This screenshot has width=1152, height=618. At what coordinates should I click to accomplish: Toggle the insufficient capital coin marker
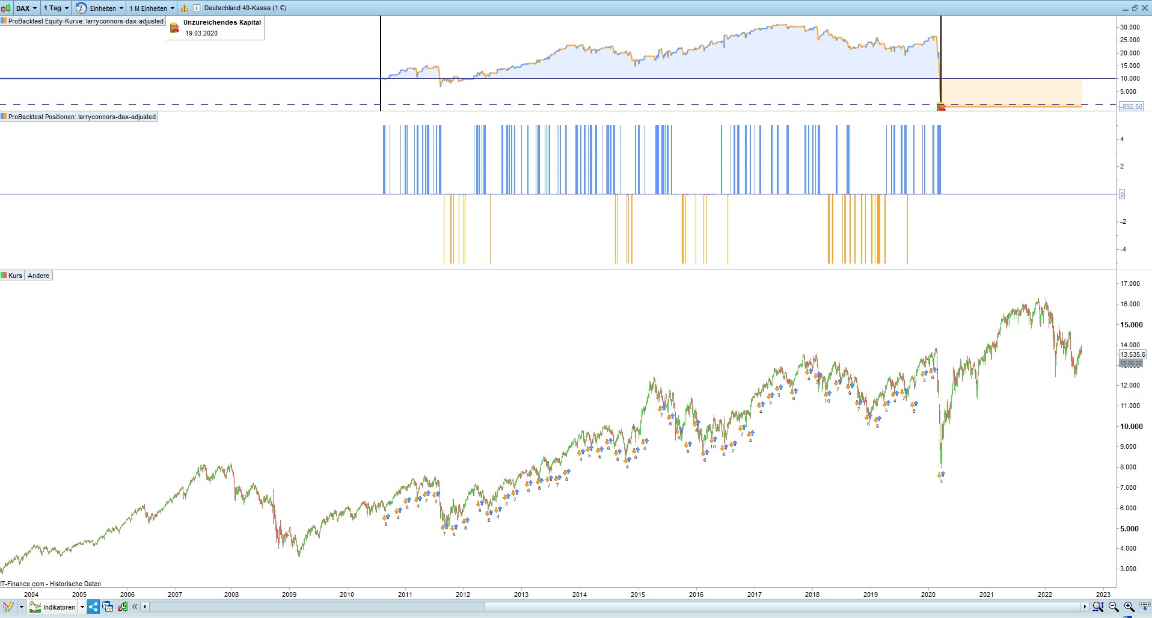point(941,107)
